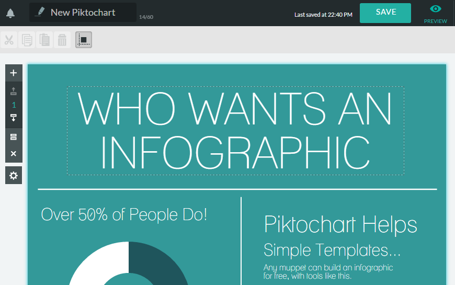Click the Cut scissors icon

[9, 40]
